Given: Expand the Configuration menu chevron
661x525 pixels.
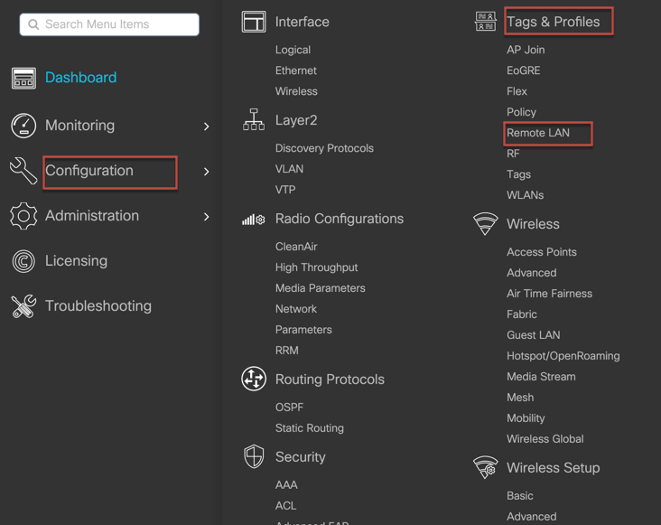Looking at the screenshot, I should [x=206, y=172].
